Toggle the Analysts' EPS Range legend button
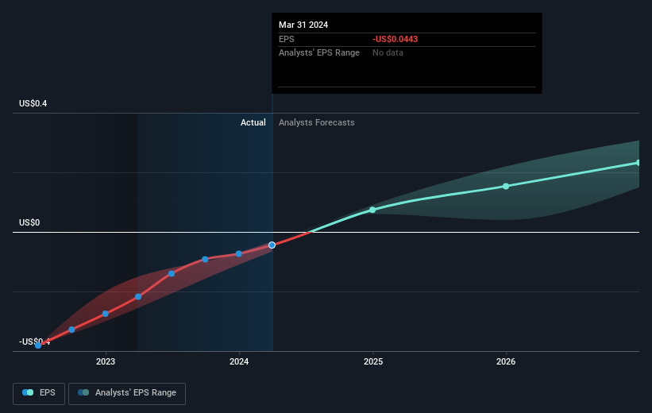652x413 pixels. 127,393
